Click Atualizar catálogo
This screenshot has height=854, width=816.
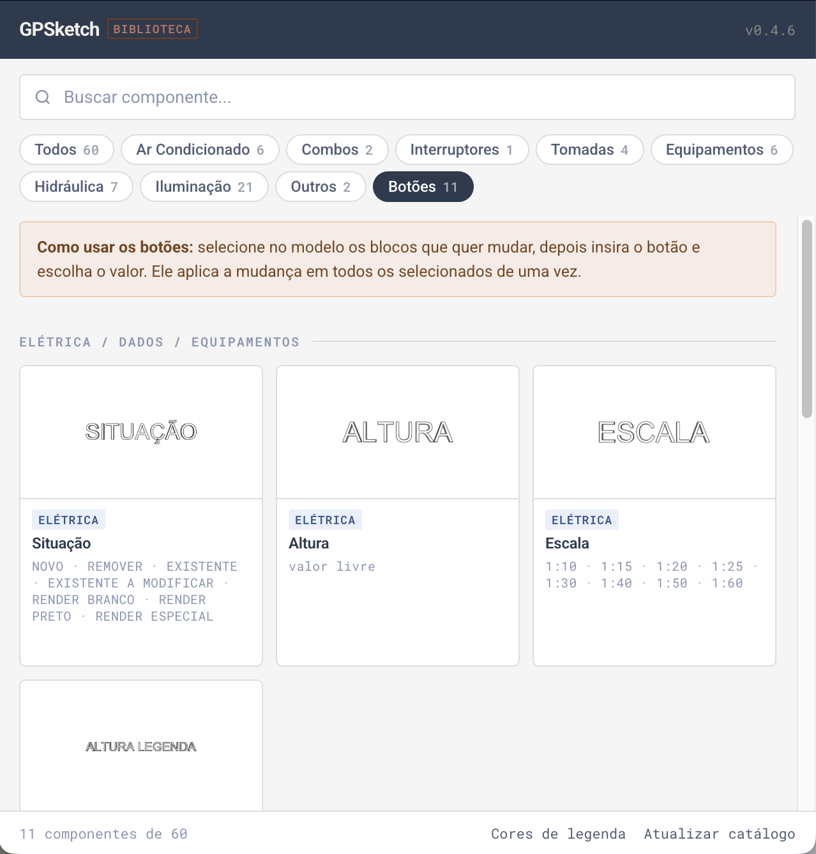coord(720,834)
